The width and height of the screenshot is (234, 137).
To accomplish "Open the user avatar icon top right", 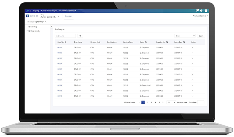I will click(x=206, y=11).
